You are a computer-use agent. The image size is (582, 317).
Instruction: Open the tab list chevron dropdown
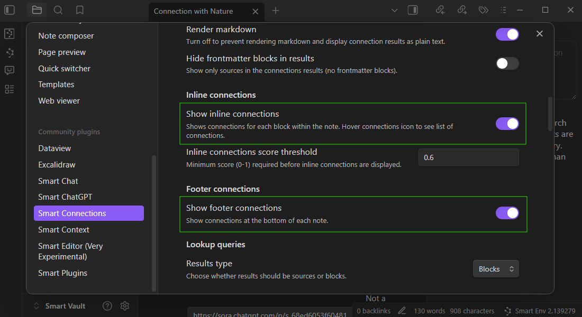394,10
